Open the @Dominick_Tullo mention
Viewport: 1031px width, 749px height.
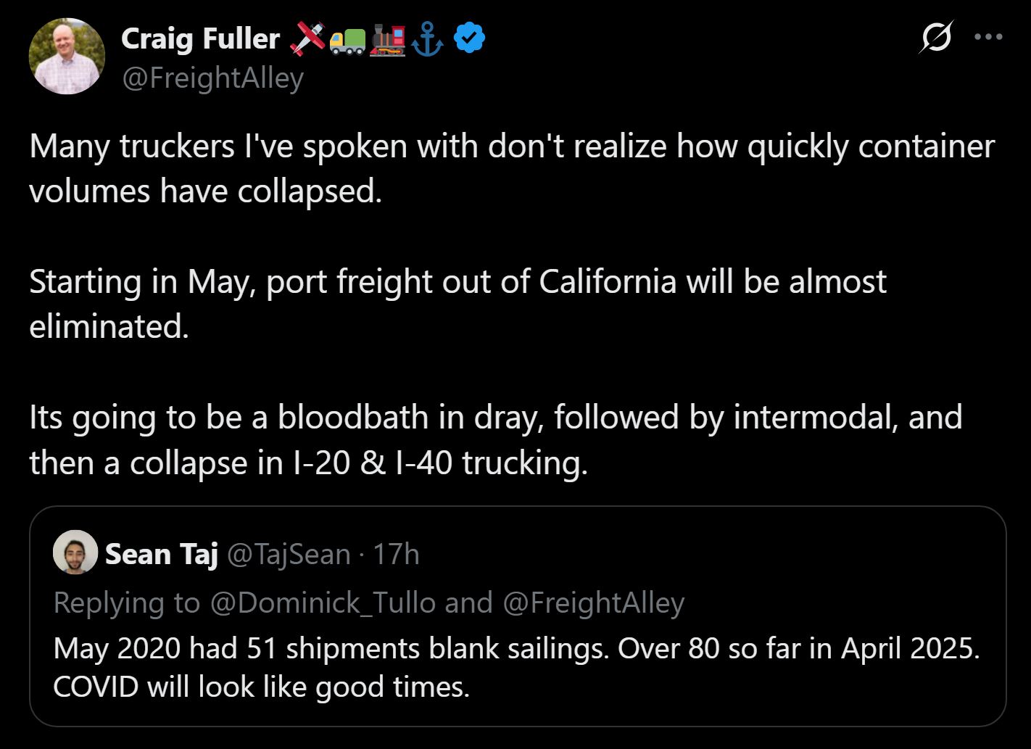click(322, 603)
